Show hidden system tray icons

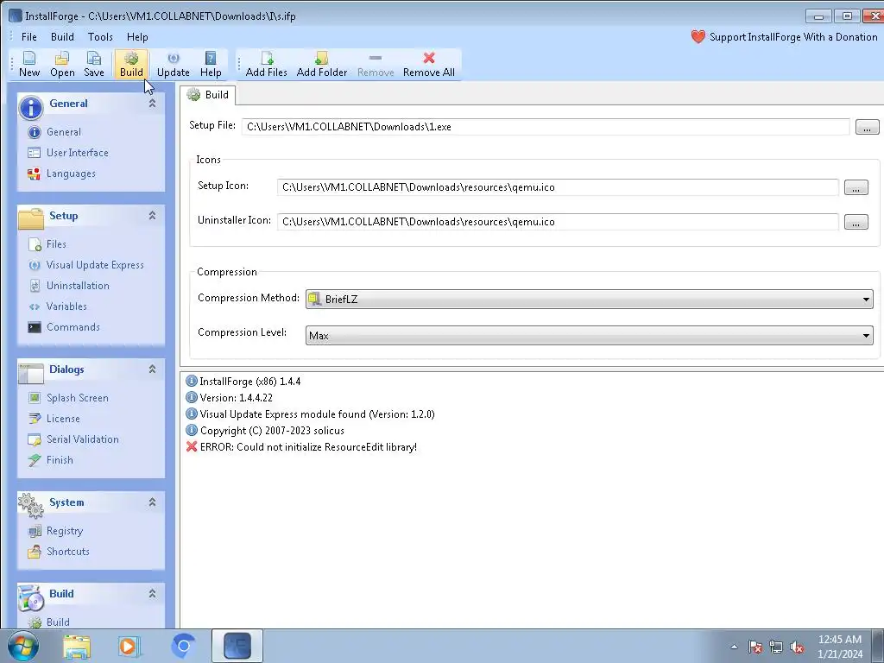(734, 647)
